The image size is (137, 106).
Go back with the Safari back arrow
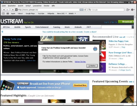(4, 10)
